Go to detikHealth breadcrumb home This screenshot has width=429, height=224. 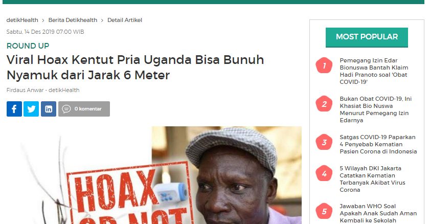coord(22,20)
